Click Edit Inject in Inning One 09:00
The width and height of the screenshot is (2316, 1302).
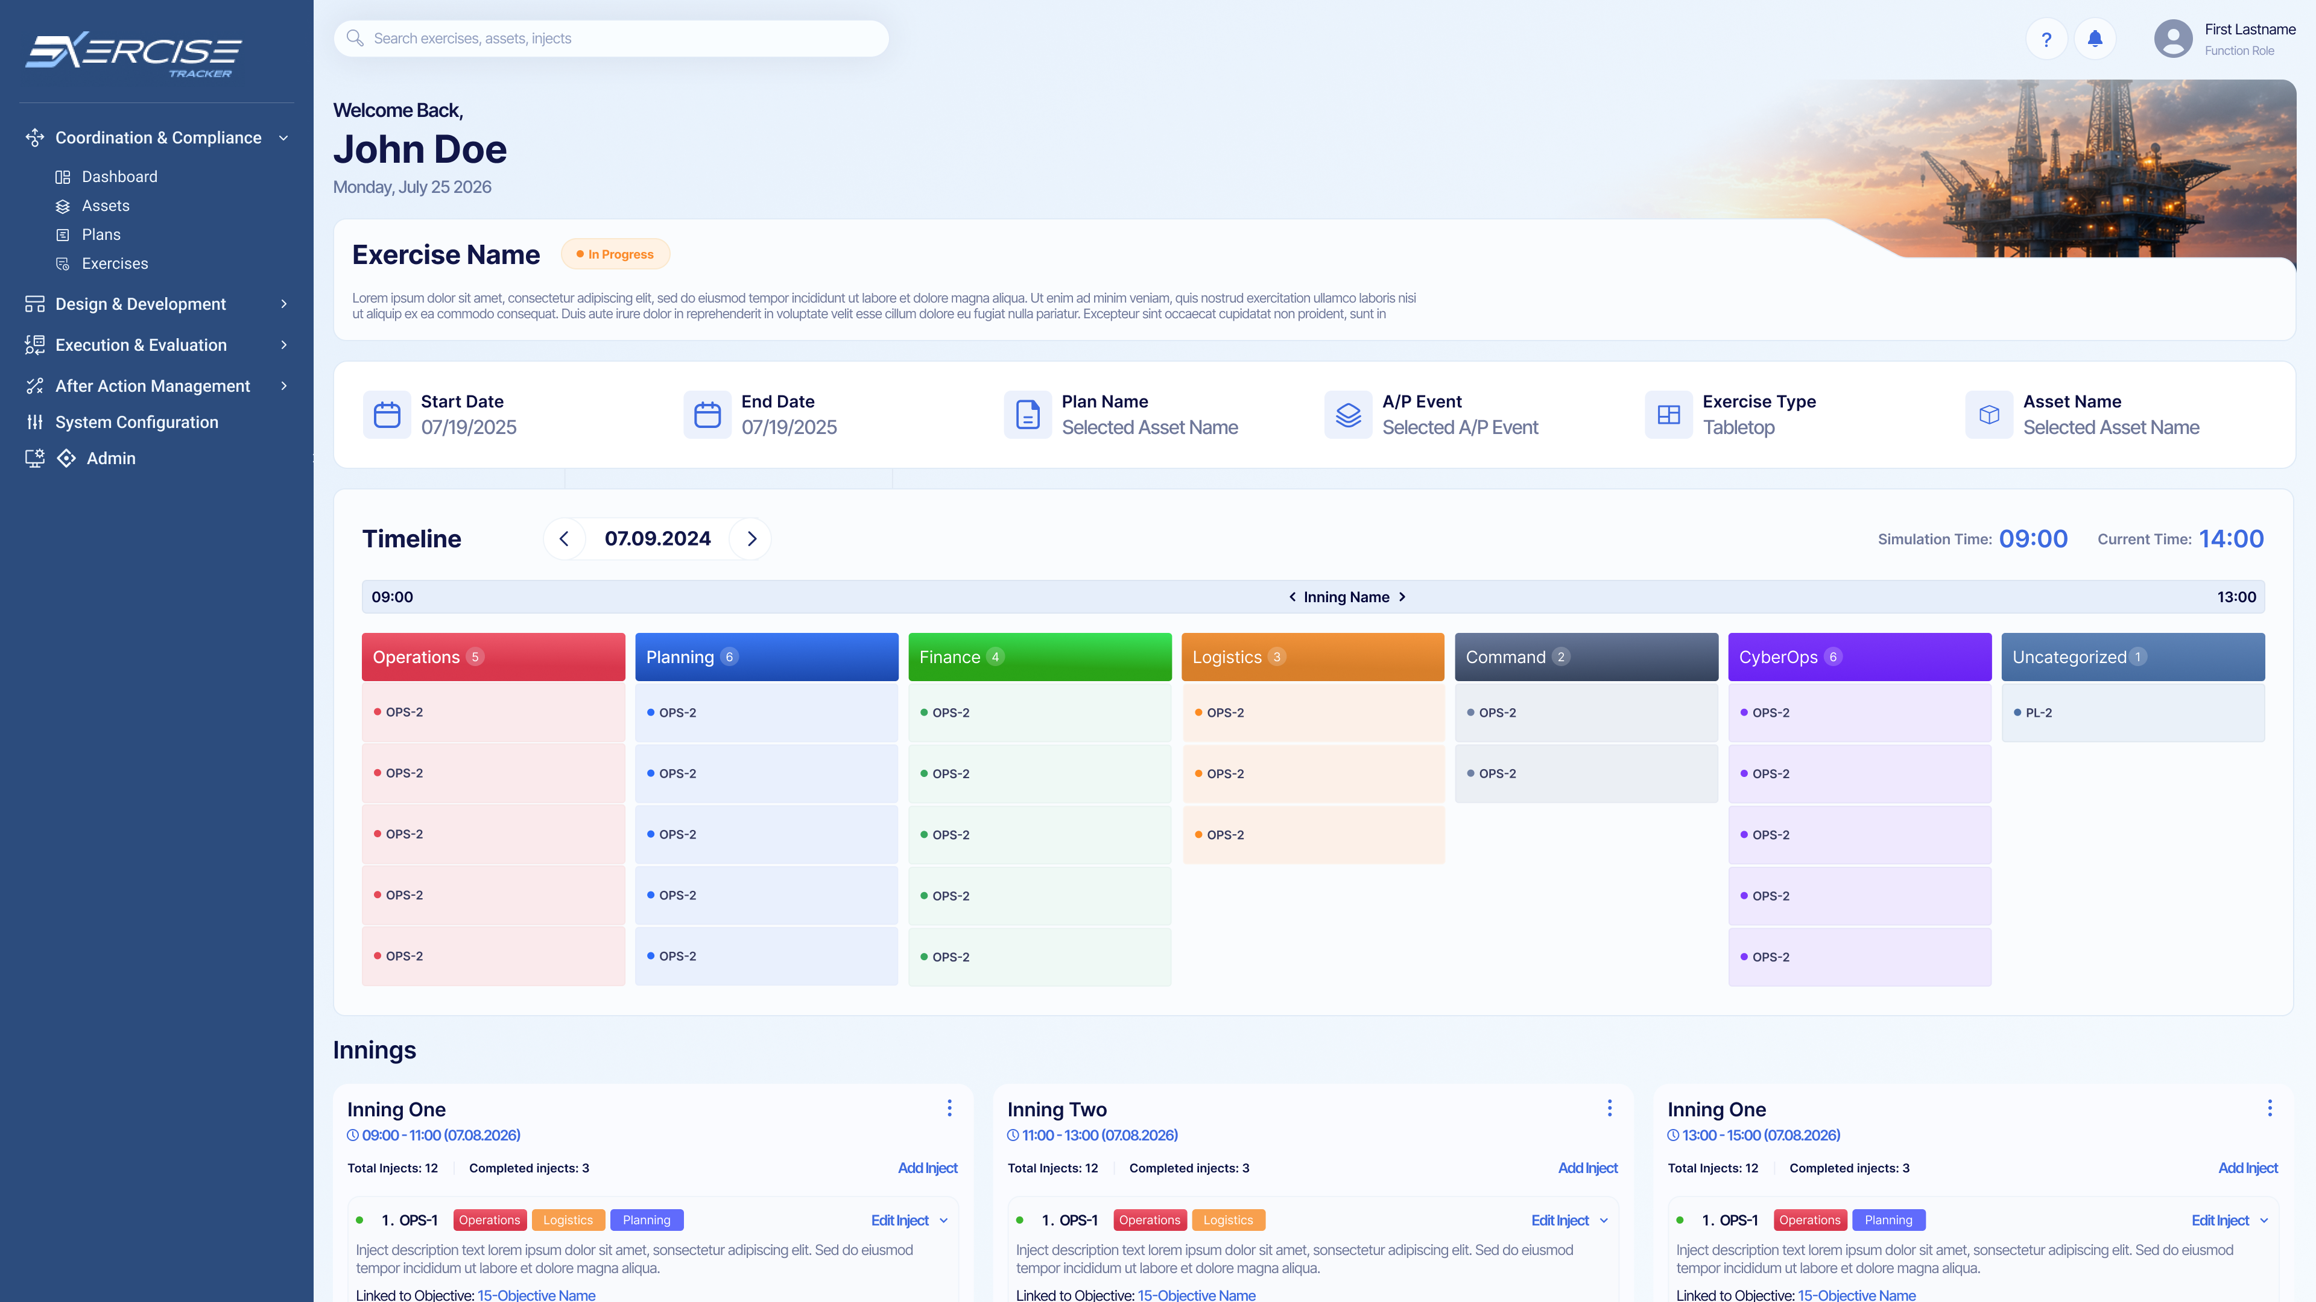tap(899, 1220)
